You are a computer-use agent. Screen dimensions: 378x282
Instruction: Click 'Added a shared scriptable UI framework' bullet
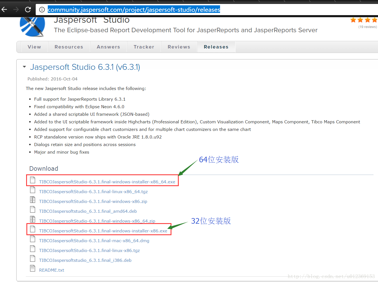[x=92, y=114]
